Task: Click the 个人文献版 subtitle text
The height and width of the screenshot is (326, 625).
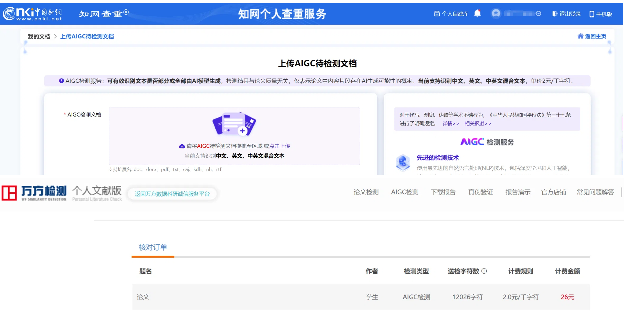Action: (x=97, y=190)
